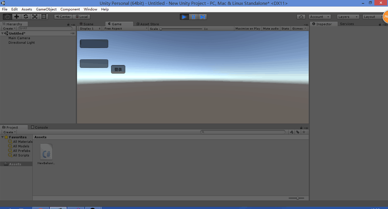Adjust the Game view Scale slider
The image size is (388, 209).
tap(161, 29)
